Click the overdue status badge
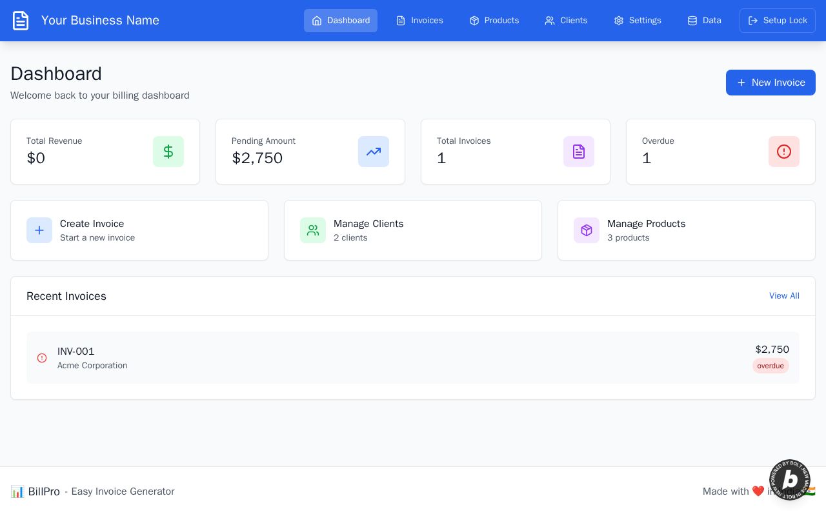Image resolution: width=826 pixels, height=516 pixels. (x=771, y=366)
